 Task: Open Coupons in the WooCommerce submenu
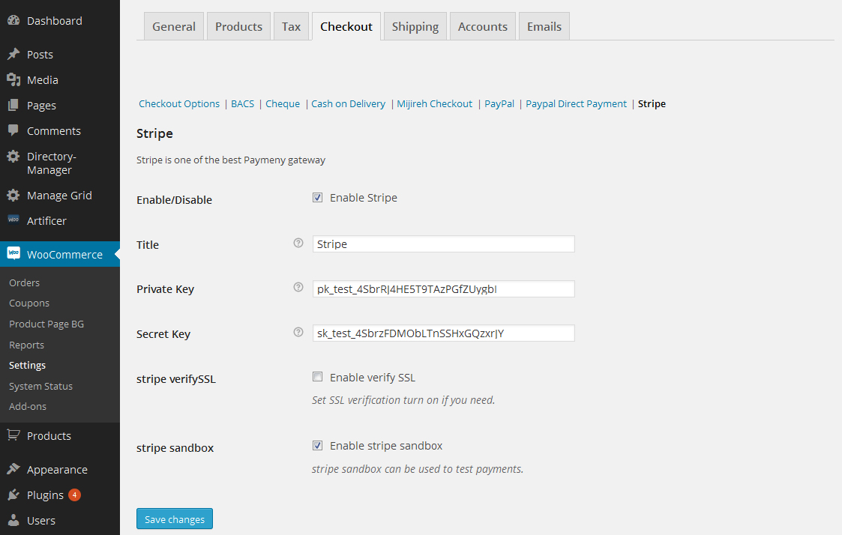[29, 303]
